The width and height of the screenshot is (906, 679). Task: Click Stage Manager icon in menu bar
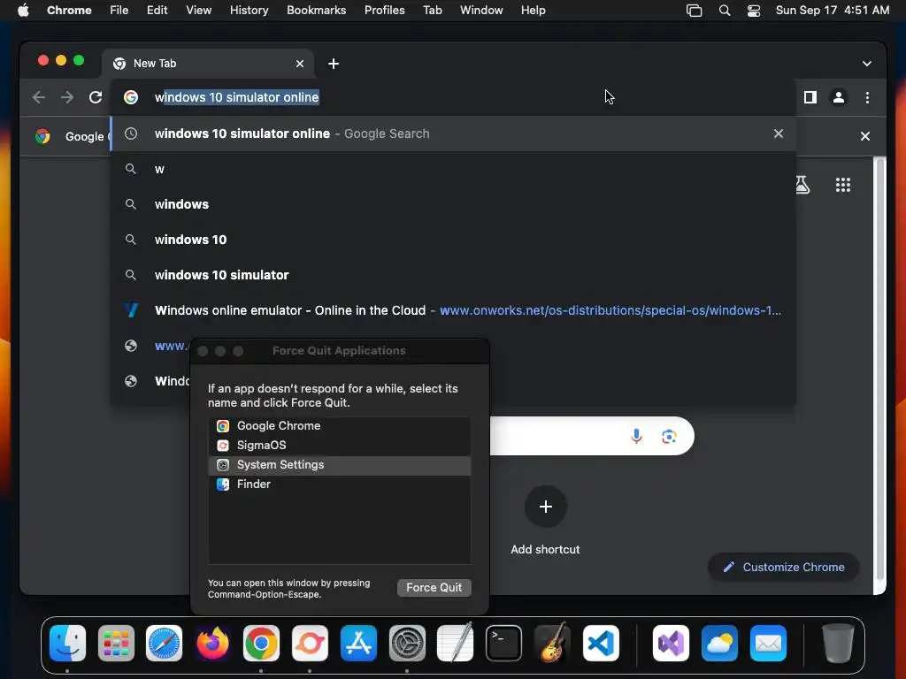[x=694, y=11]
